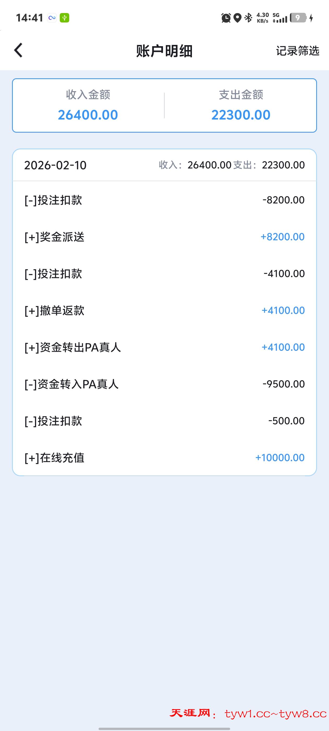Open the 奖金派送 +8200.00 record
The height and width of the screenshot is (731, 329).
click(164, 237)
